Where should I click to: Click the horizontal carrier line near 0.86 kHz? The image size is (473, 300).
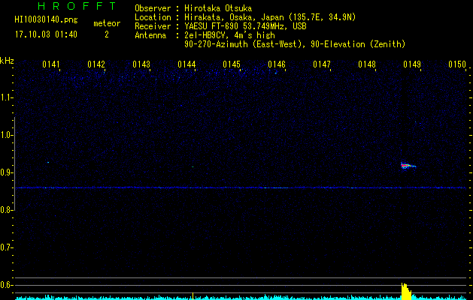pyautogui.click(x=241, y=187)
